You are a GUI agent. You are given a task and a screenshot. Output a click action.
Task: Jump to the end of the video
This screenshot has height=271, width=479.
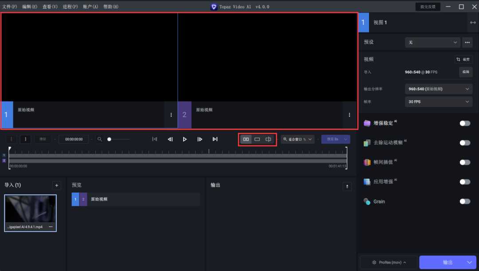215,139
